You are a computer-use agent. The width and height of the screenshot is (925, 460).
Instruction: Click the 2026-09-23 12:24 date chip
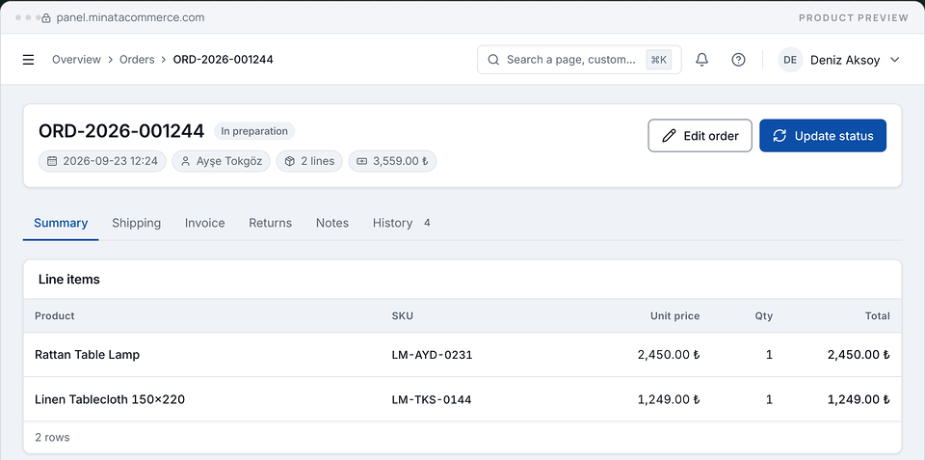point(103,161)
